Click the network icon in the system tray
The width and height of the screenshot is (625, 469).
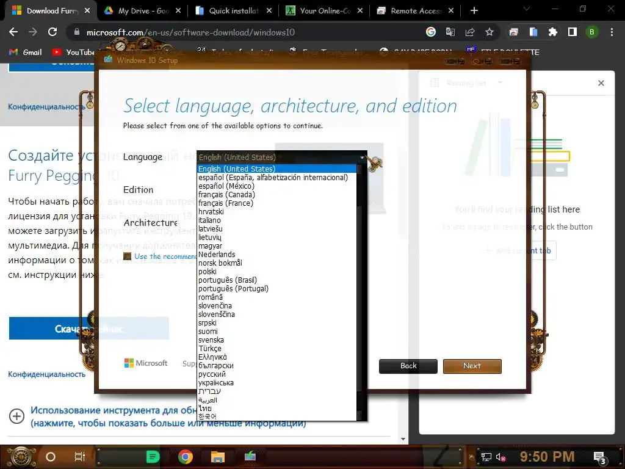[x=486, y=457]
